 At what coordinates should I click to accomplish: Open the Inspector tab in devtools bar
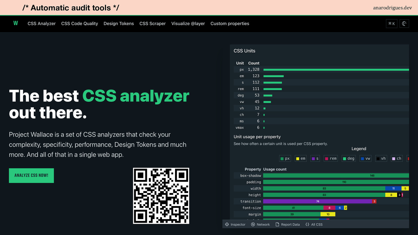tap(235, 224)
